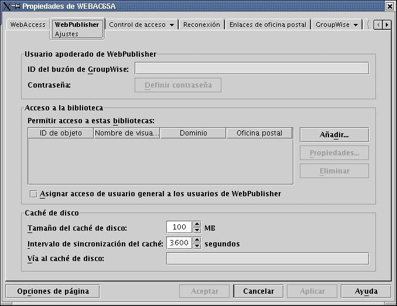Image resolution: width=397 pixels, height=306 pixels.
Task: Click the Intervalo de sincronización value field
Action: point(179,243)
